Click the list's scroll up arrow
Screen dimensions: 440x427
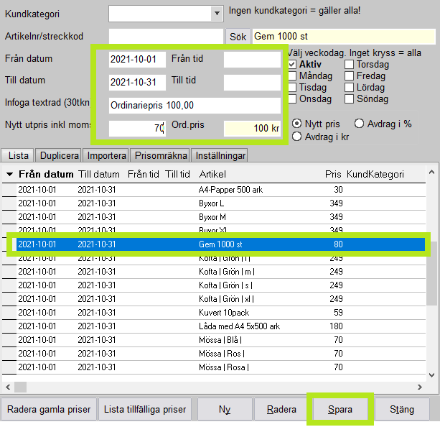tap(431, 173)
